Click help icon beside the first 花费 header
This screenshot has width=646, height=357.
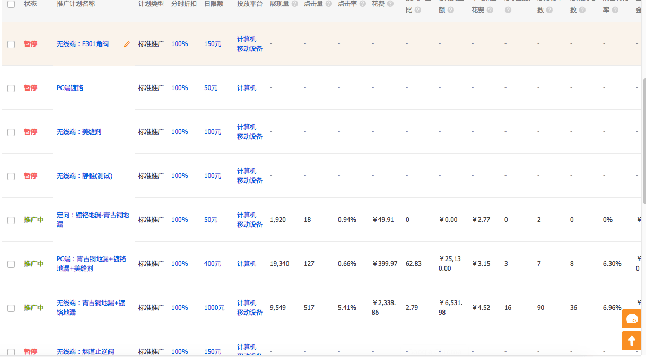click(390, 4)
